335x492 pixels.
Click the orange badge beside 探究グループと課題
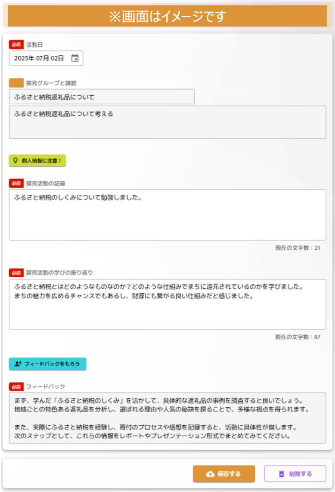[x=16, y=83]
